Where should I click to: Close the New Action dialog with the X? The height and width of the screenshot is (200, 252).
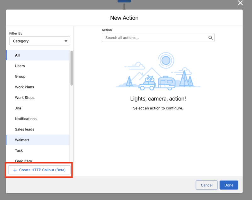(240, 3)
